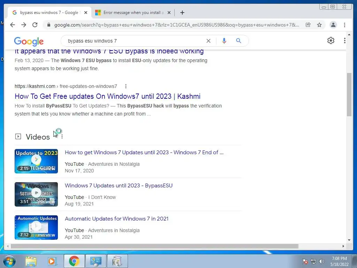Open 'Updates to 2023' video thumbnail
The height and width of the screenshot is (268, 357).
36,161
